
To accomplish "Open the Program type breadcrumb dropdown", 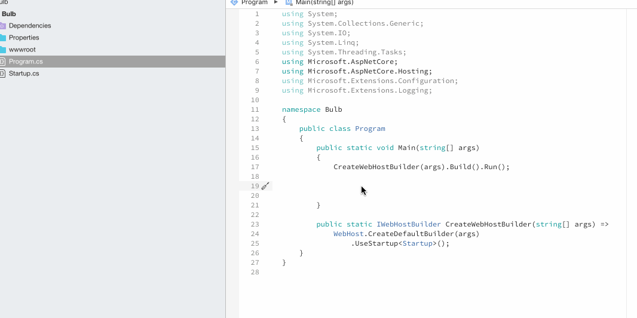I will [255, 2].
